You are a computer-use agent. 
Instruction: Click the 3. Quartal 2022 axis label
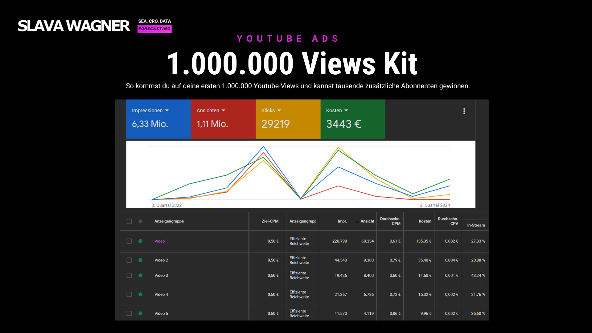point(166,205)
